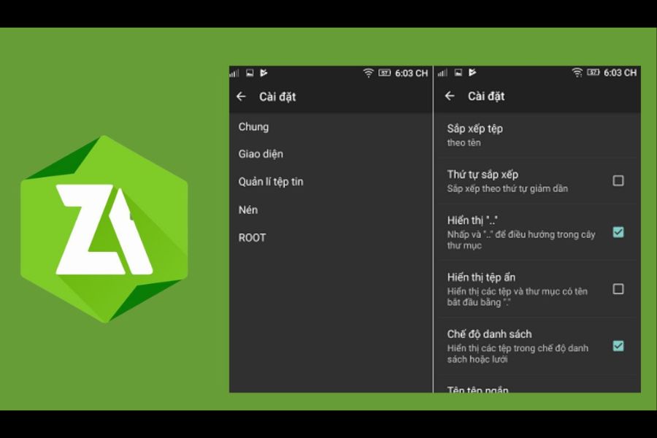Open Quản lí tệp tin settings
The height and width of the screenshot is (438, 657).
[331, 182]
